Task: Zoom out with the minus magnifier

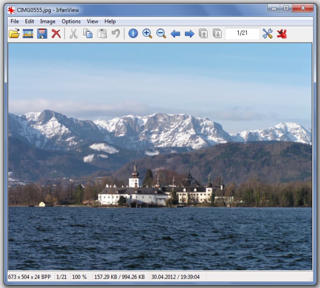Action: pos(161,34)
